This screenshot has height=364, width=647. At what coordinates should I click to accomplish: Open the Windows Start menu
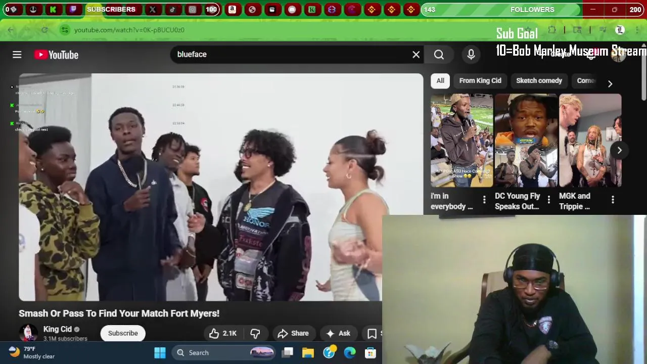[x=160, y=352]
